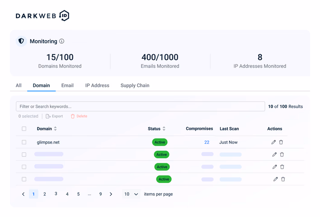Open the Email tab
The height and width of the screenshot is (217, 320).
pos(67,85)
